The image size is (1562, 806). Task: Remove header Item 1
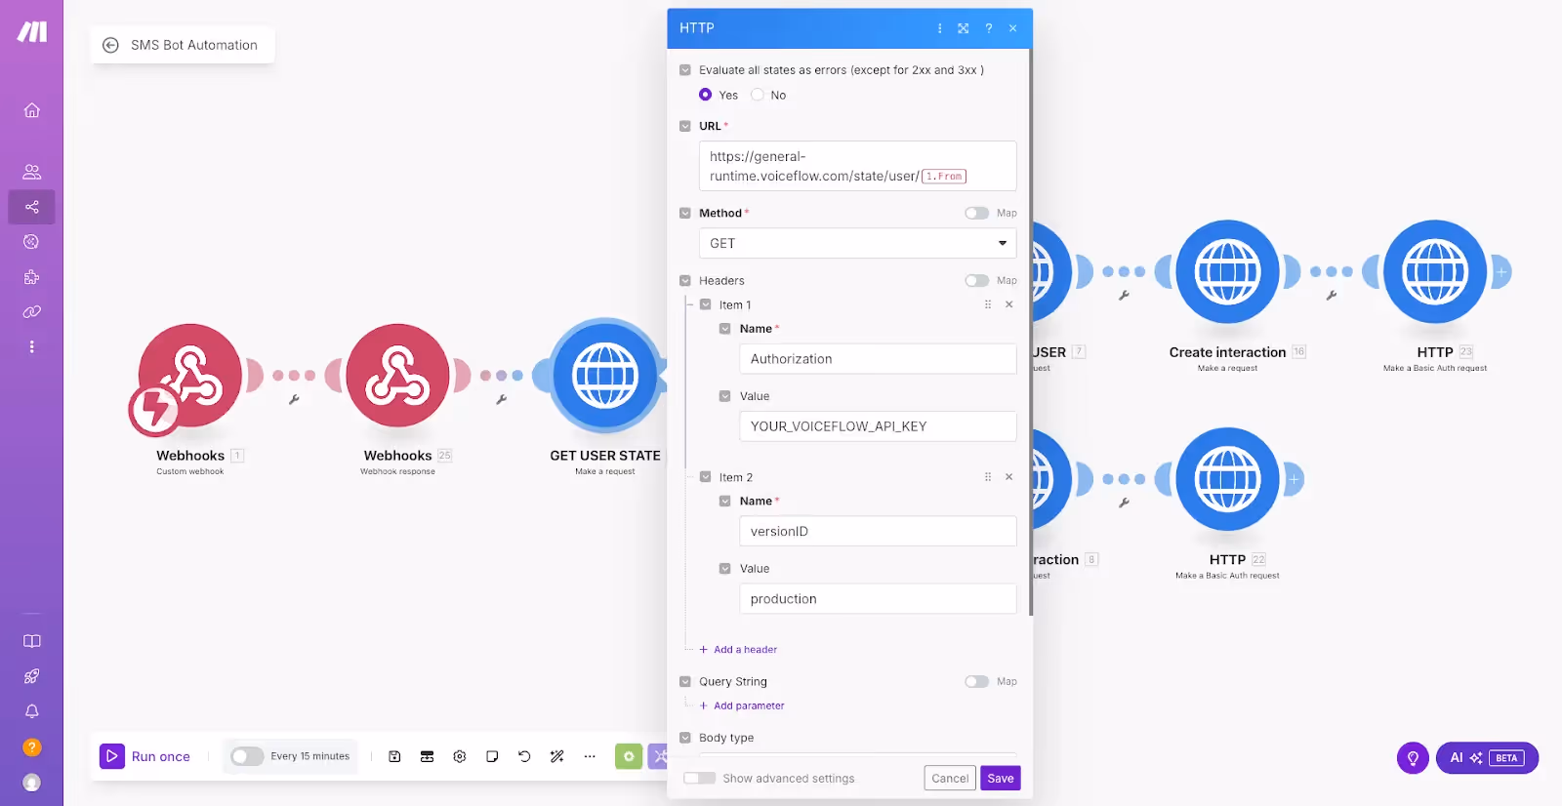[x=1008, y=304]
